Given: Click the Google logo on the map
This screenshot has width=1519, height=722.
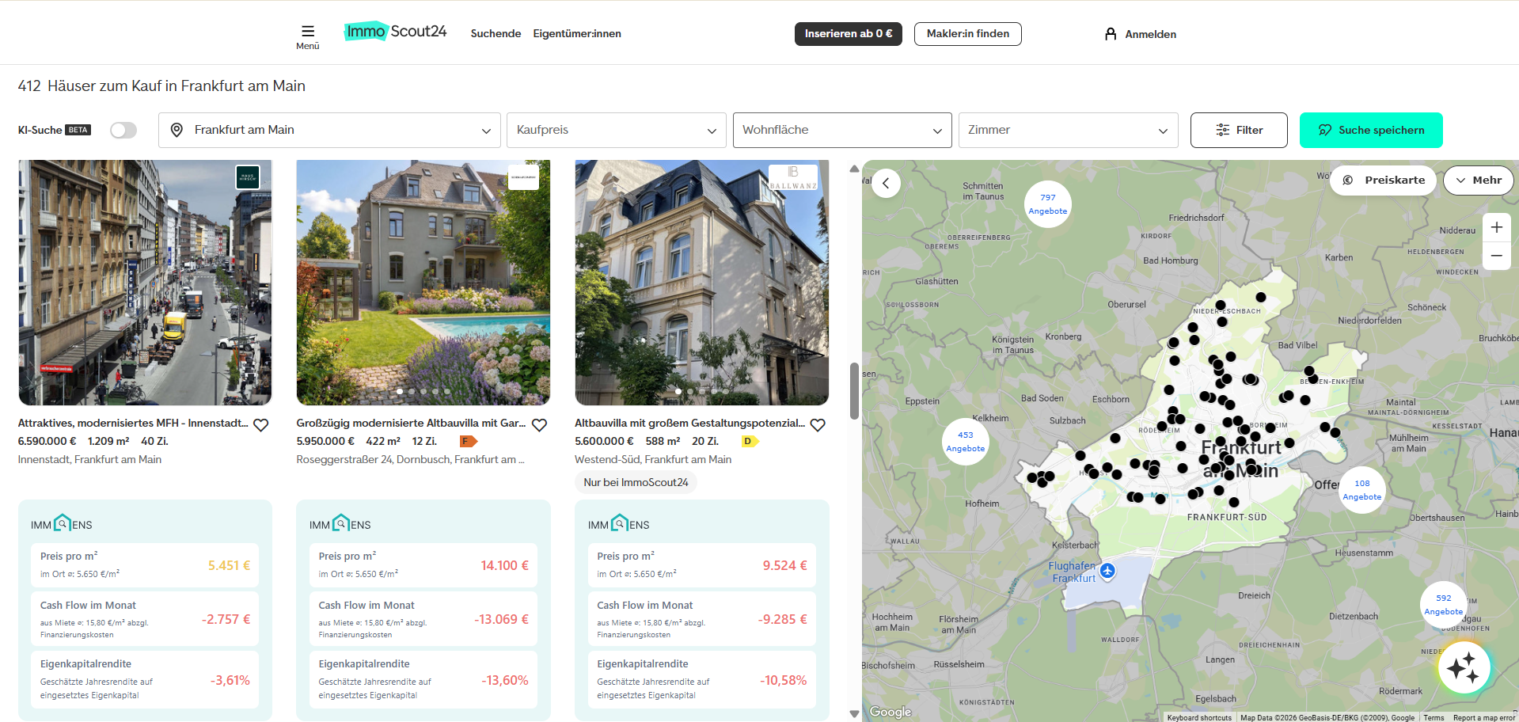Looking at the screenshot, I should pos(891,712).
